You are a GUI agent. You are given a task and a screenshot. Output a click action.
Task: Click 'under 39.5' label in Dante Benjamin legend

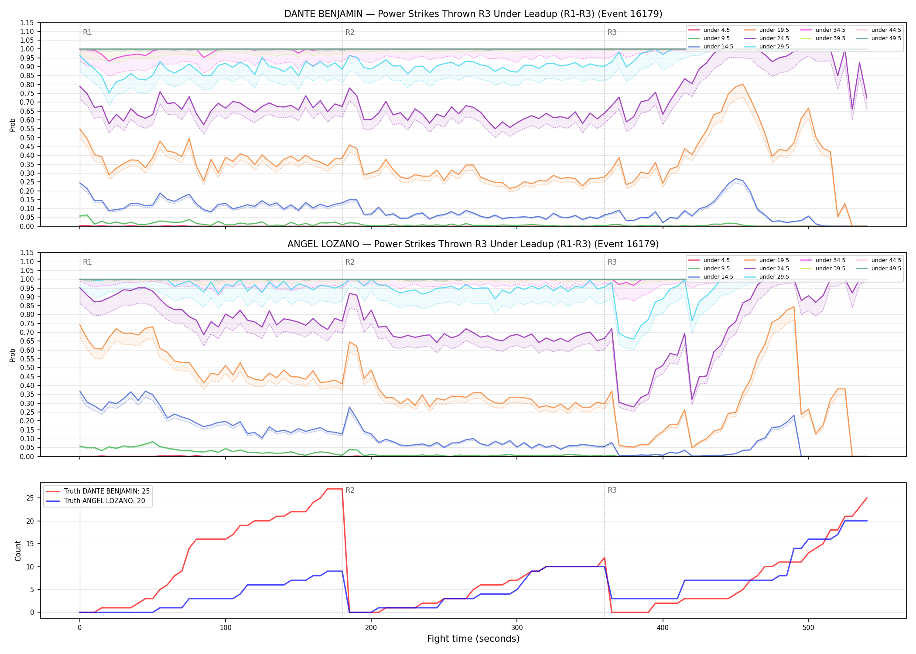click(831, 38)
